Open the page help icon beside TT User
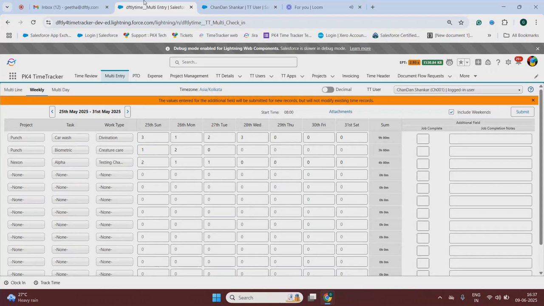The height and width of the screenshot is (306, 544). click(530, 90)
